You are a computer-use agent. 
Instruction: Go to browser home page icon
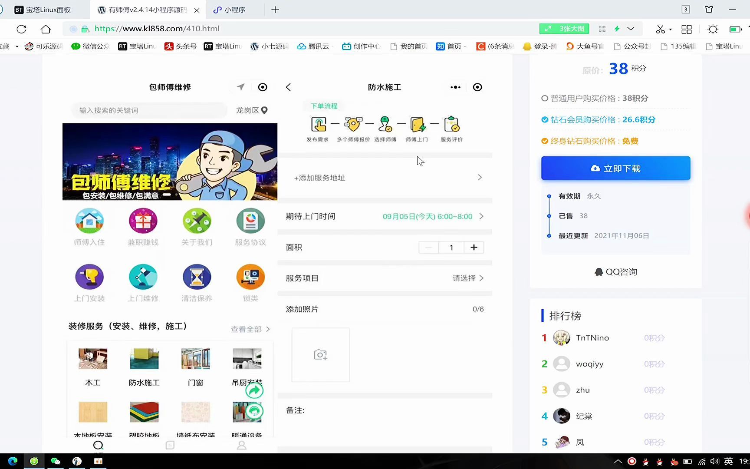coord(46,29)
